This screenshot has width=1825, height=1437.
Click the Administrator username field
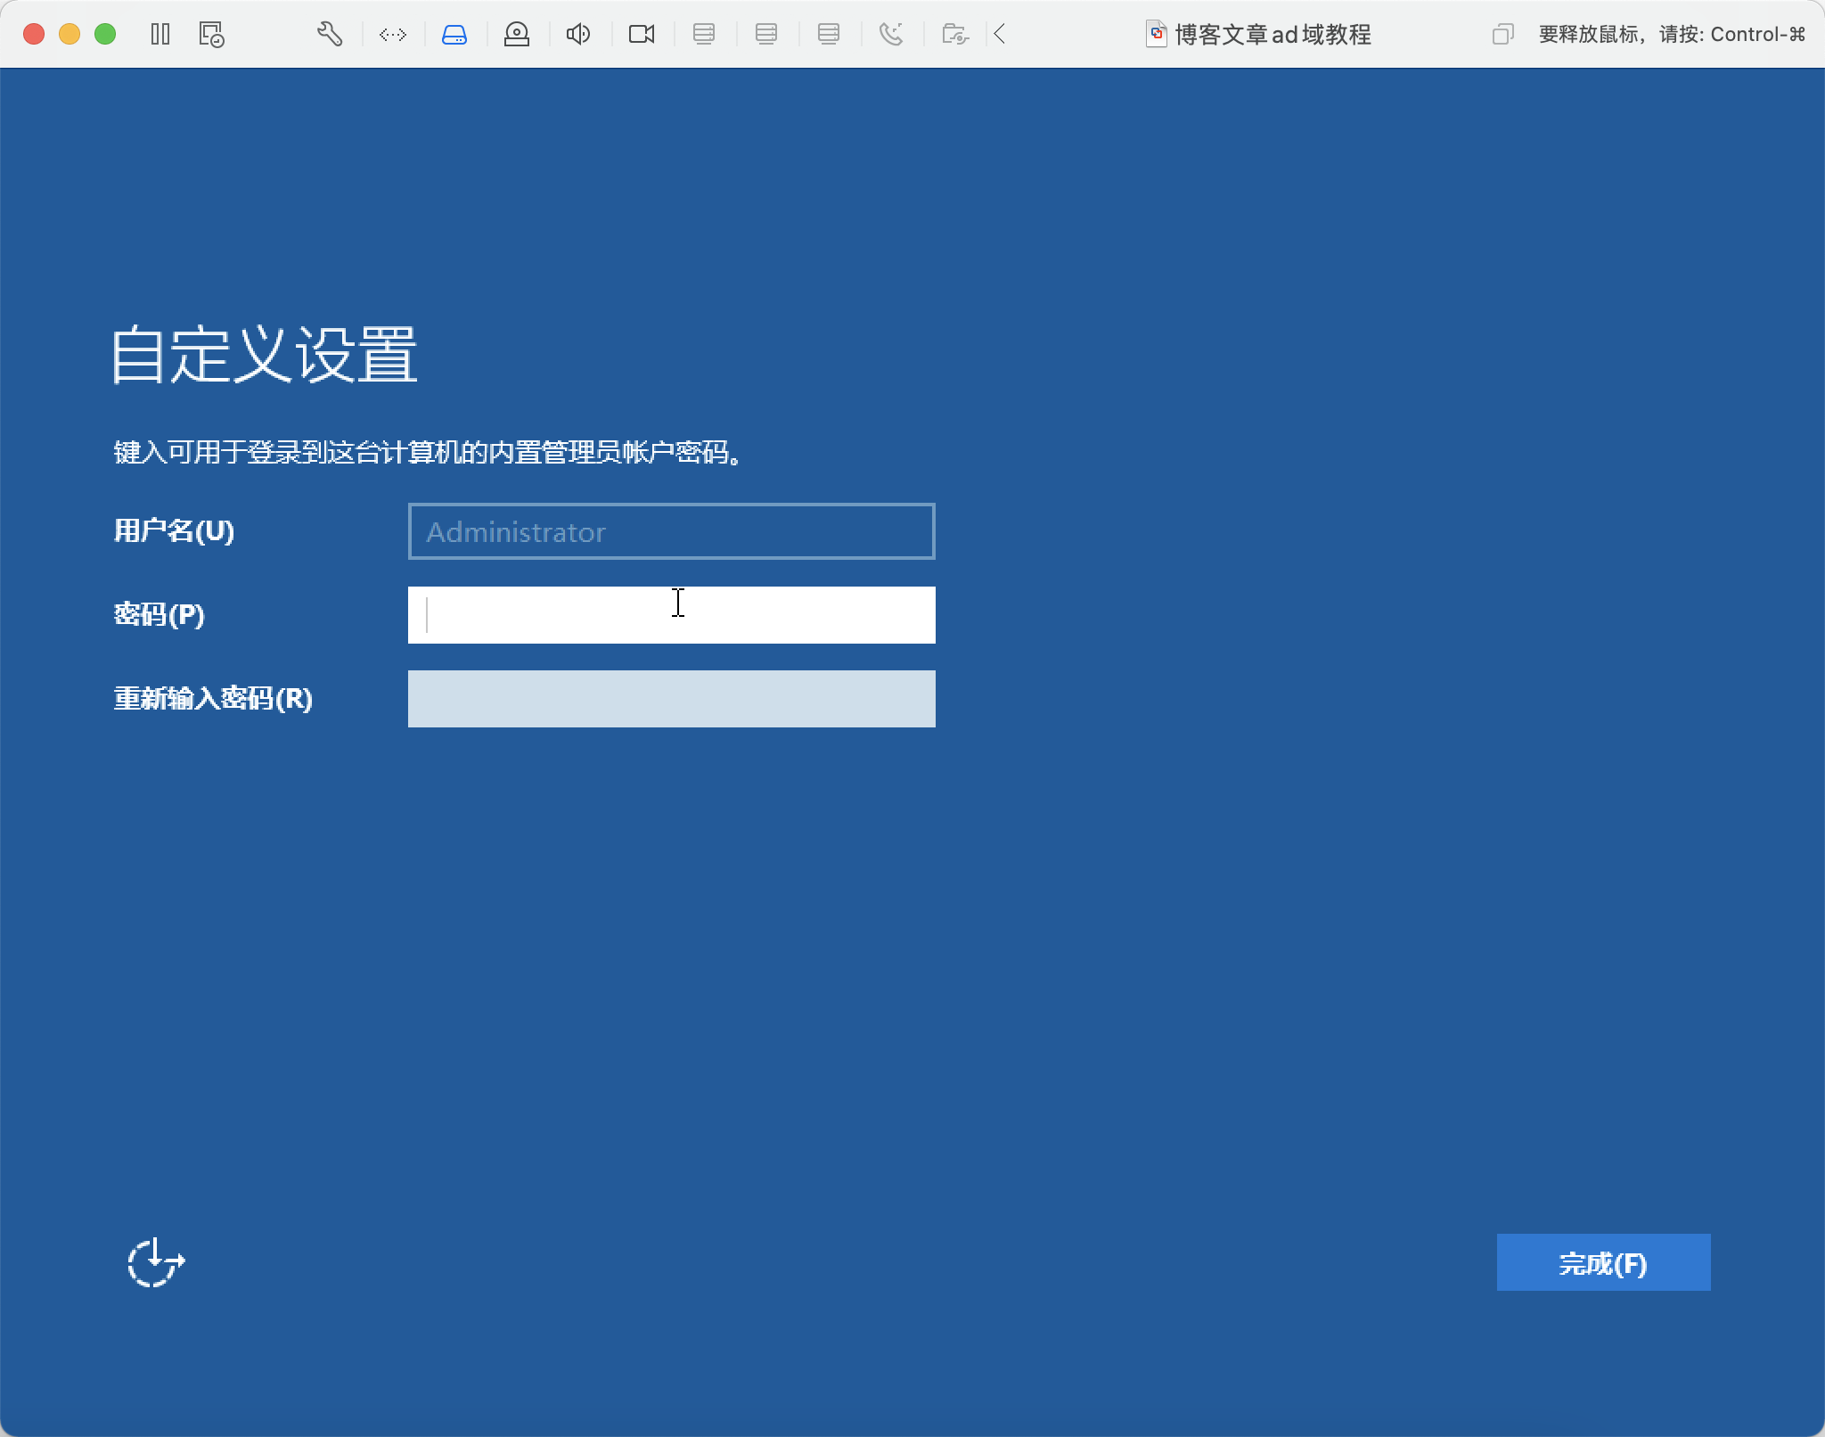pyautogui.click(x=671, y=531)
